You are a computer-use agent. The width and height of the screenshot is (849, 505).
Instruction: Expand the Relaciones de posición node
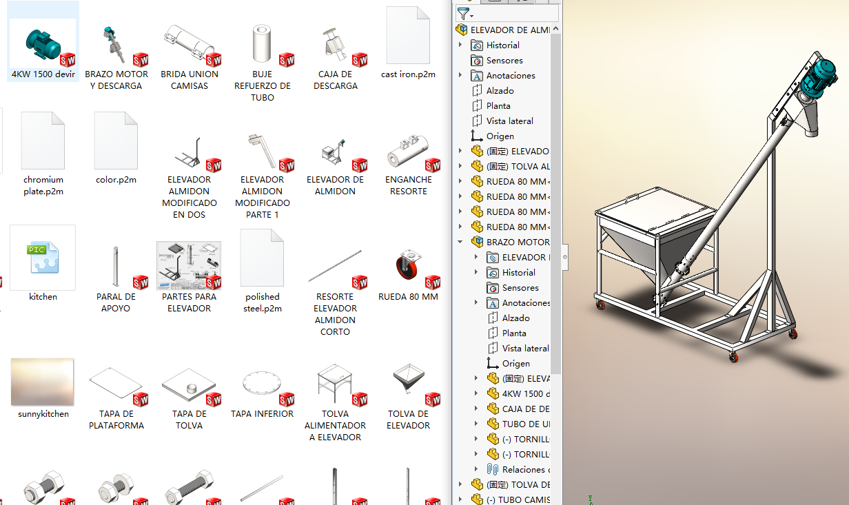(476, 469)
